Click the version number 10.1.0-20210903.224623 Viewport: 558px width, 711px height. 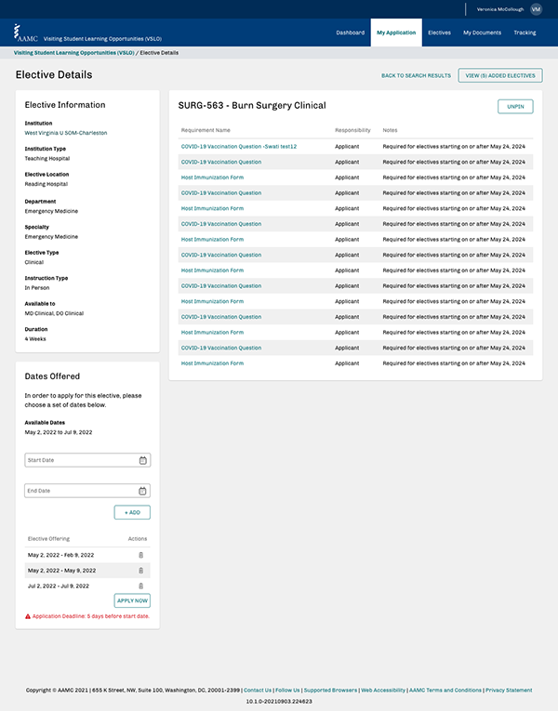279,701
